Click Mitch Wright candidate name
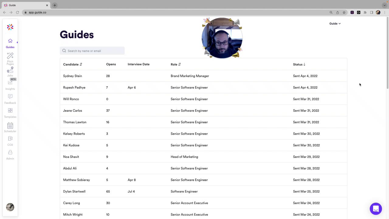 (73, 215)
